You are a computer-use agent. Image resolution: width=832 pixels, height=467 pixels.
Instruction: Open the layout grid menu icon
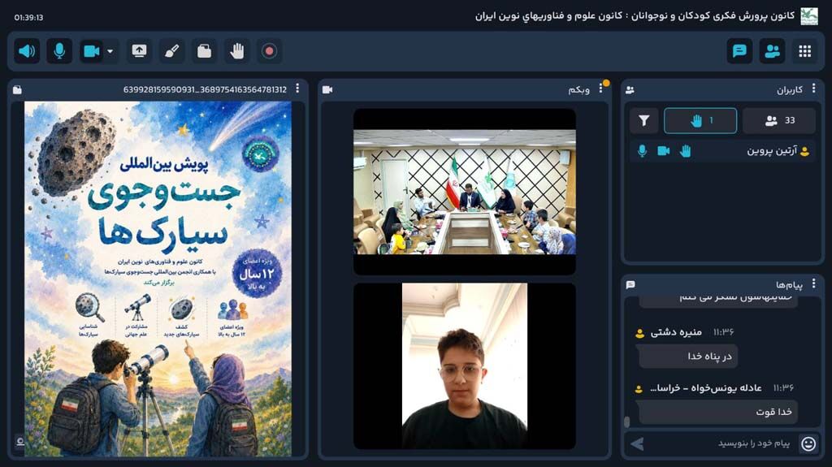click(x=805, y=51)
